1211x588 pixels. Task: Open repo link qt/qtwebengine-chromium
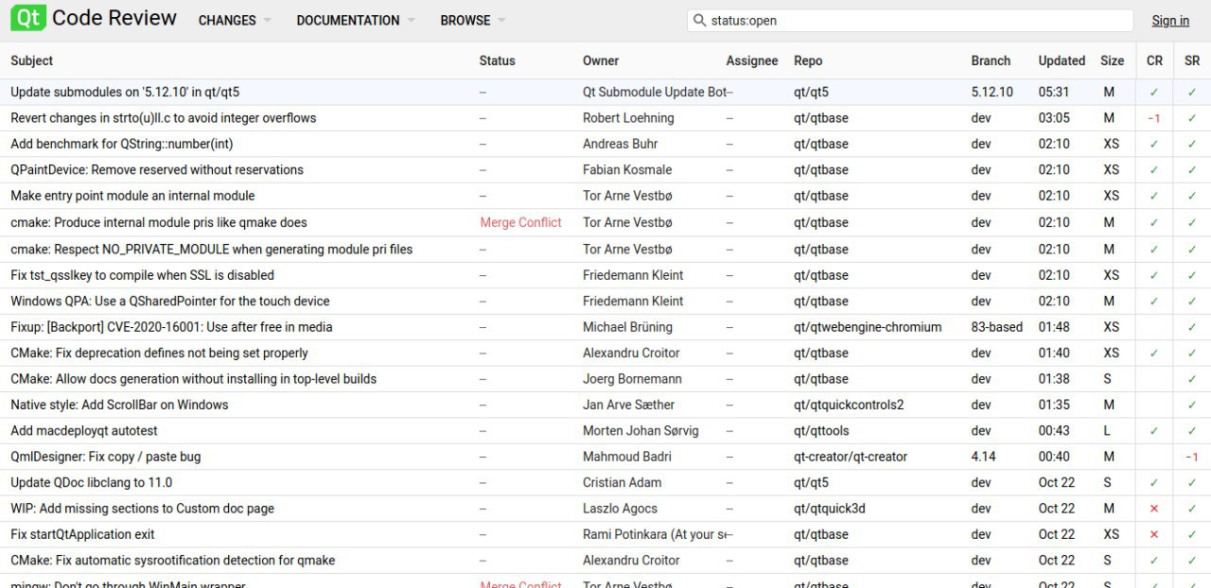click(868, 327)
